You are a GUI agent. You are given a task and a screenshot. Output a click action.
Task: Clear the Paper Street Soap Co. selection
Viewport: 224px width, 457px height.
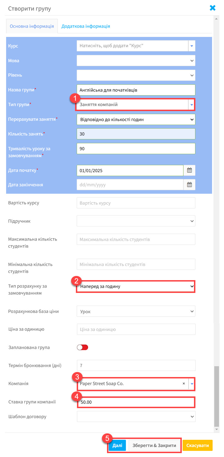(x=184, y=383)
